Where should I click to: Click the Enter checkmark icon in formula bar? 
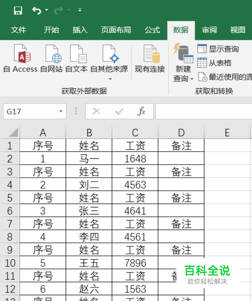pos(119,111)
